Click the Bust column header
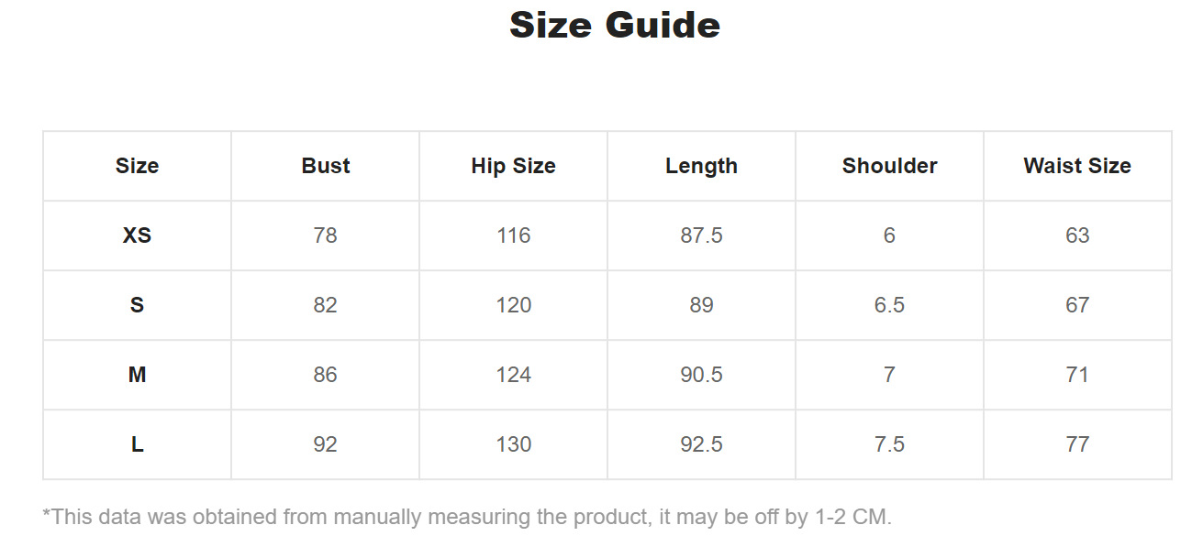The height and width of the screenshot is (536, 1192). pyautogui.click(x=326, y=166)
